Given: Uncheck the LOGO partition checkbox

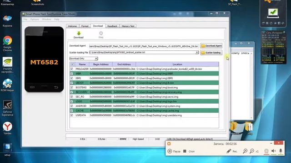Looking at the screenshot, I should click(72, 101).
